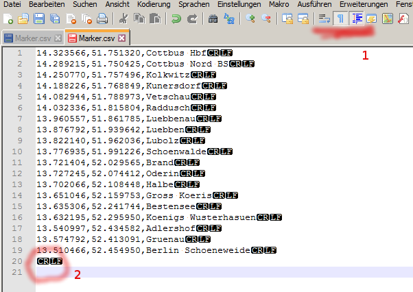Click the 'Vetschau' line
This screenshot has width=413, height=292.
(126, 97)
